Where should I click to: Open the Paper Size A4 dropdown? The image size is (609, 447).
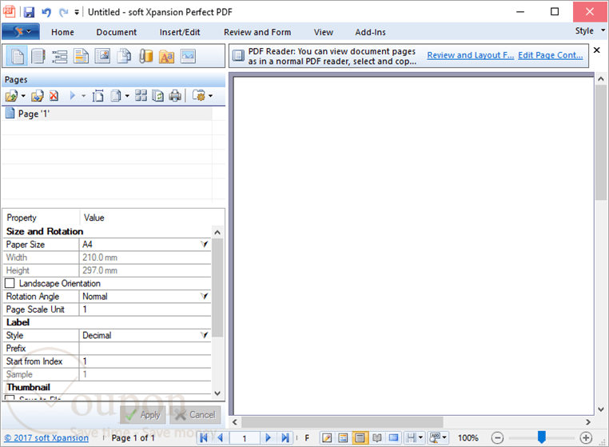[x=204, y=244]
